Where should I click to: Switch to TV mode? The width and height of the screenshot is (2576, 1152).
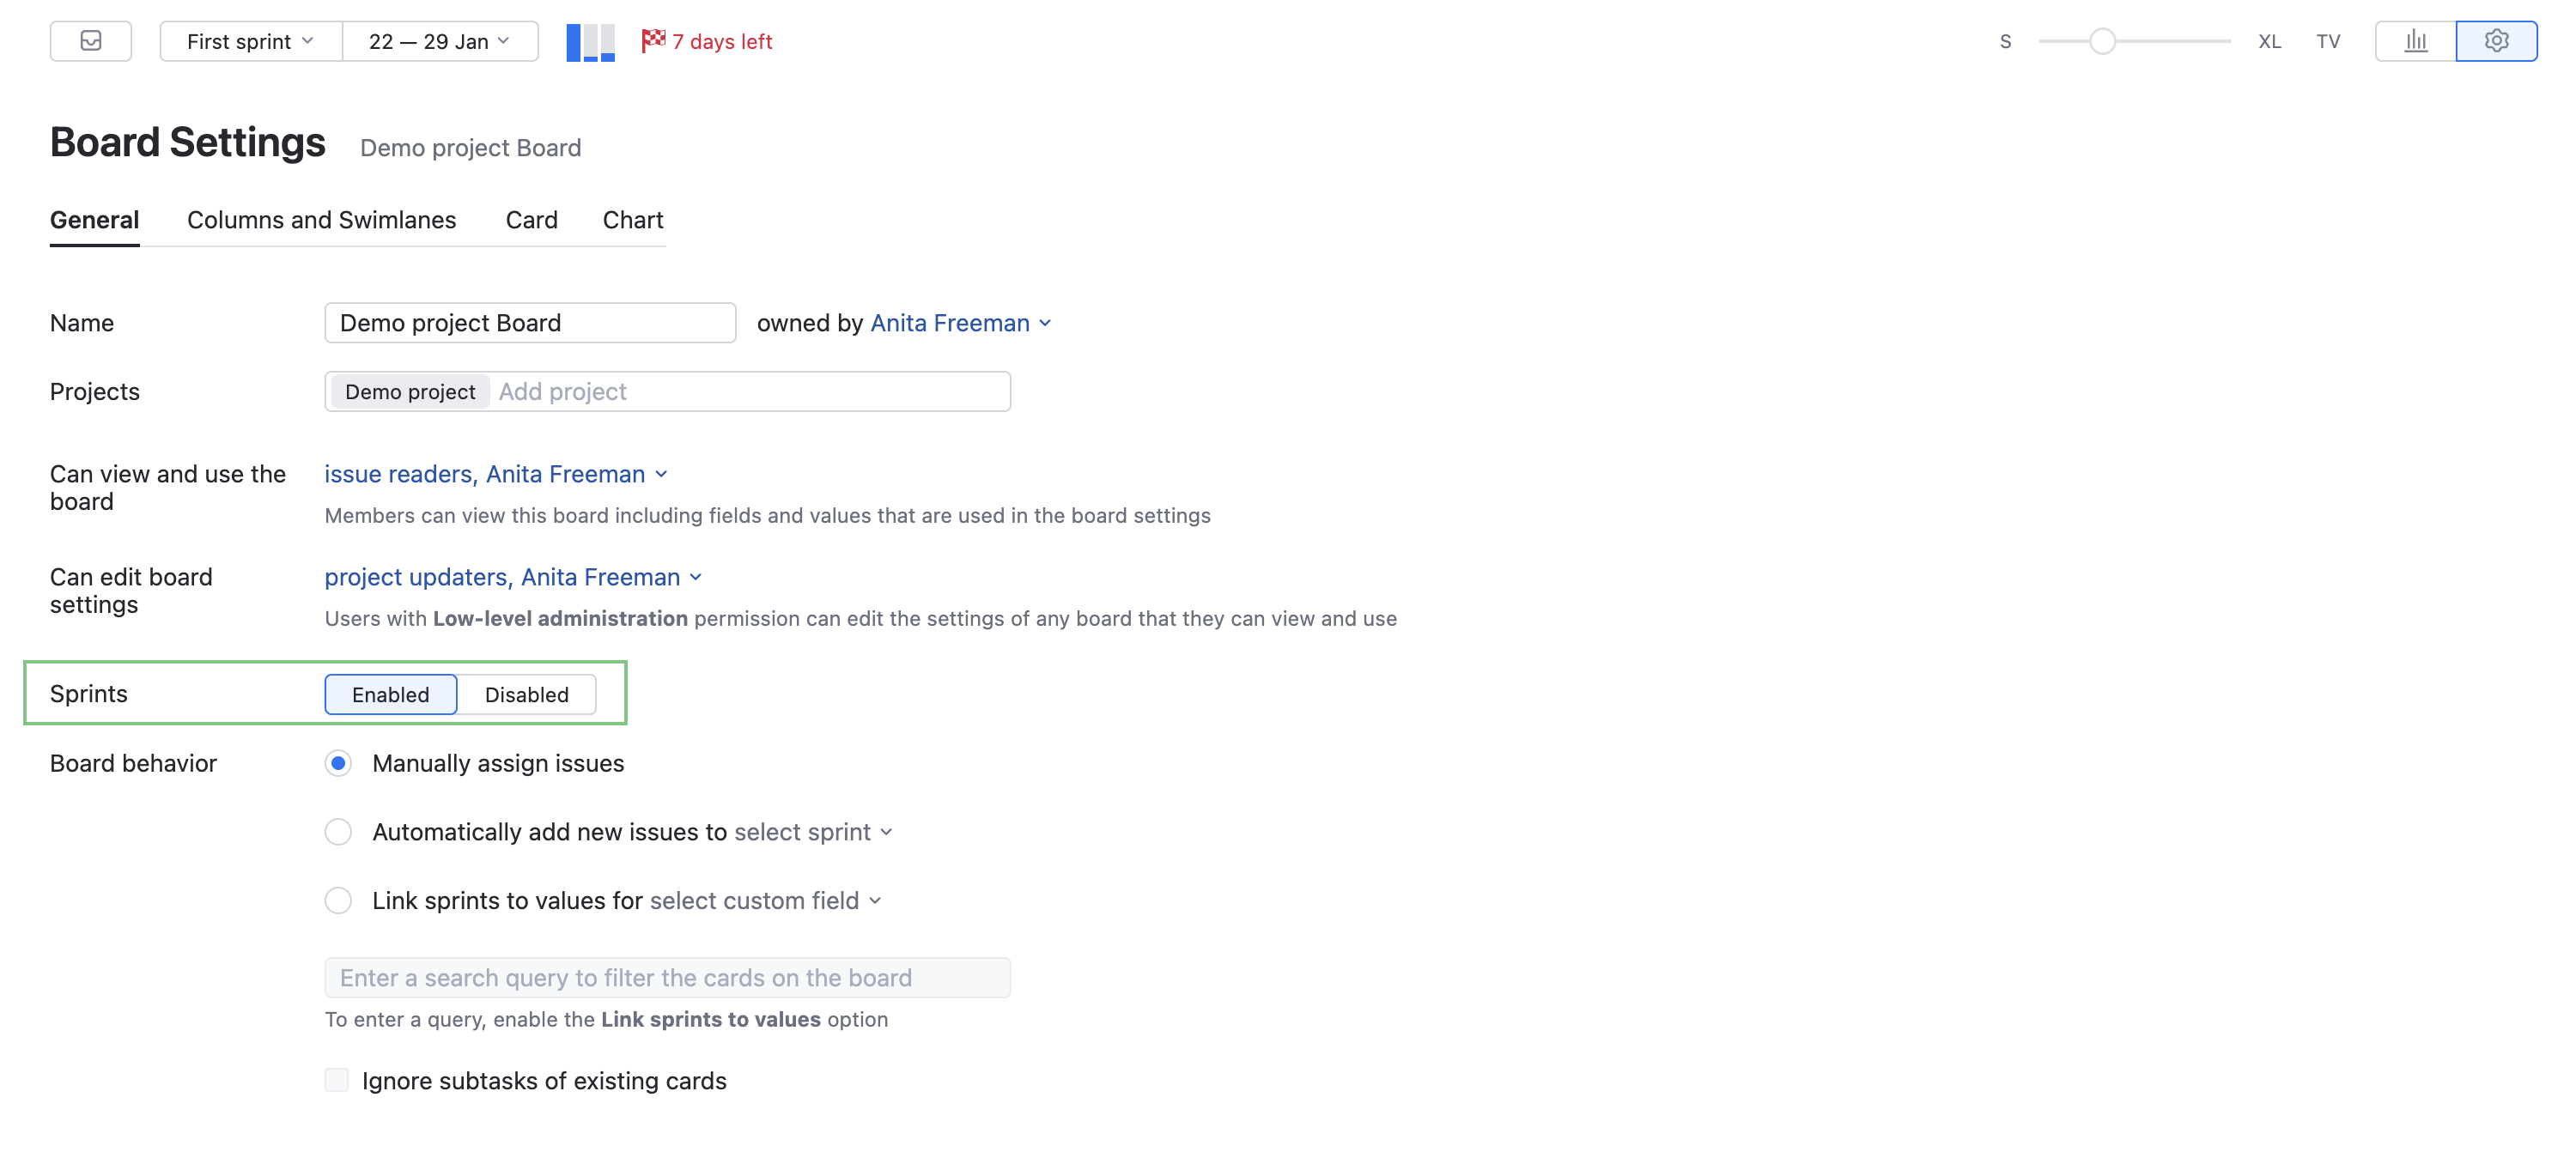coord(2328,42)
